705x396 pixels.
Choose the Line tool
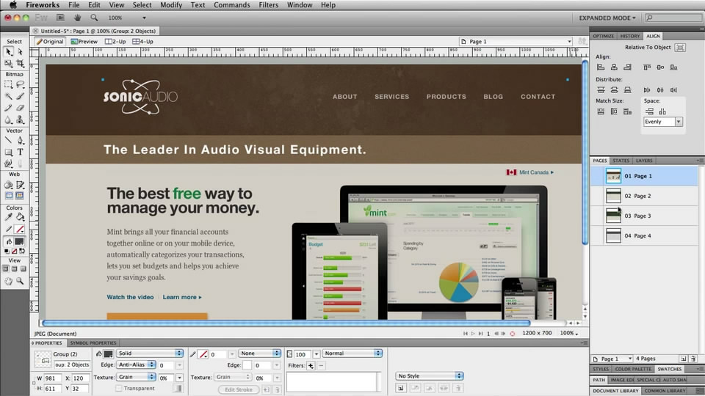coord(8,141)
